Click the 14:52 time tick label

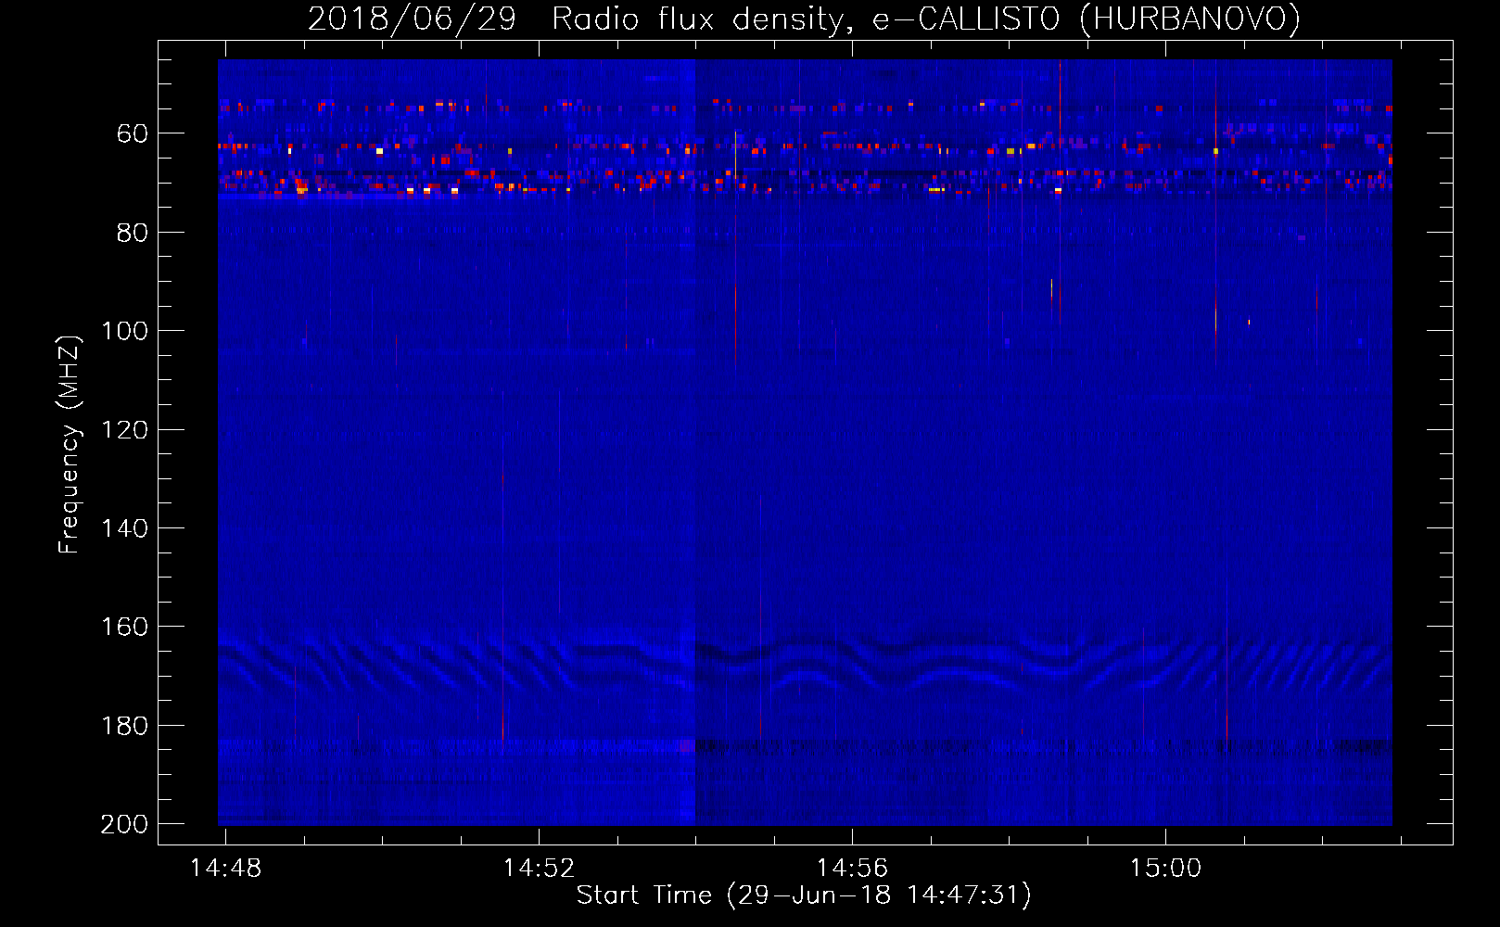point(539,869)
